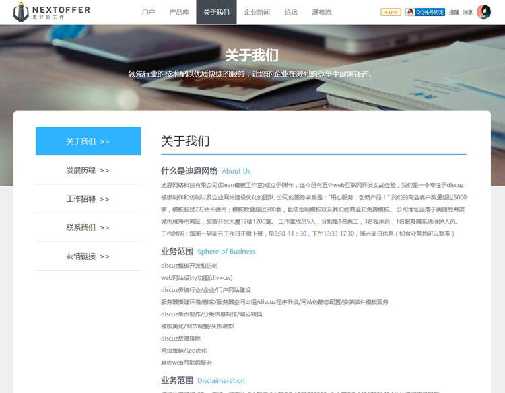Click the line discuz传统行业/企业/门户网站建设

click(x=206, y=289)
